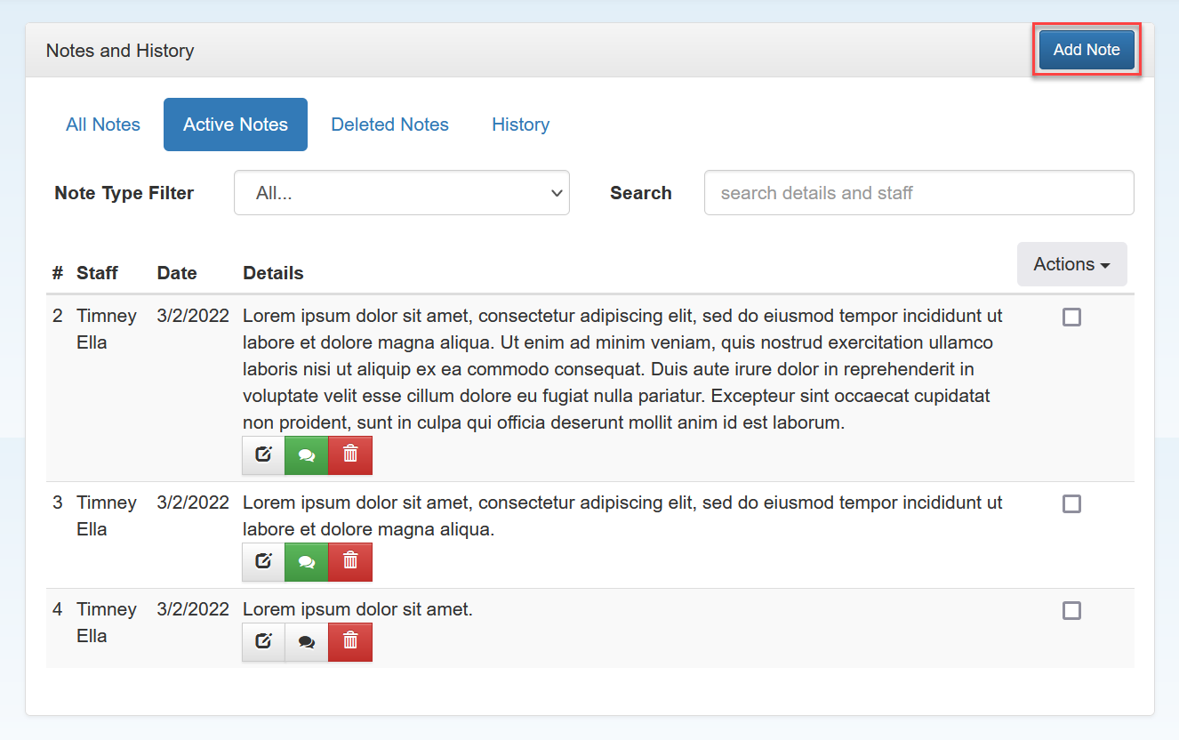1179x740 pixels.
Task: Go to the History tab
Action: tap(520, 125)
